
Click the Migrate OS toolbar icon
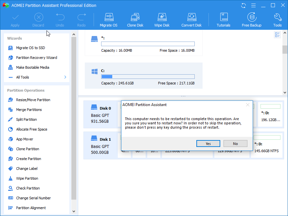pyautogui.click(x=108, y=20)
